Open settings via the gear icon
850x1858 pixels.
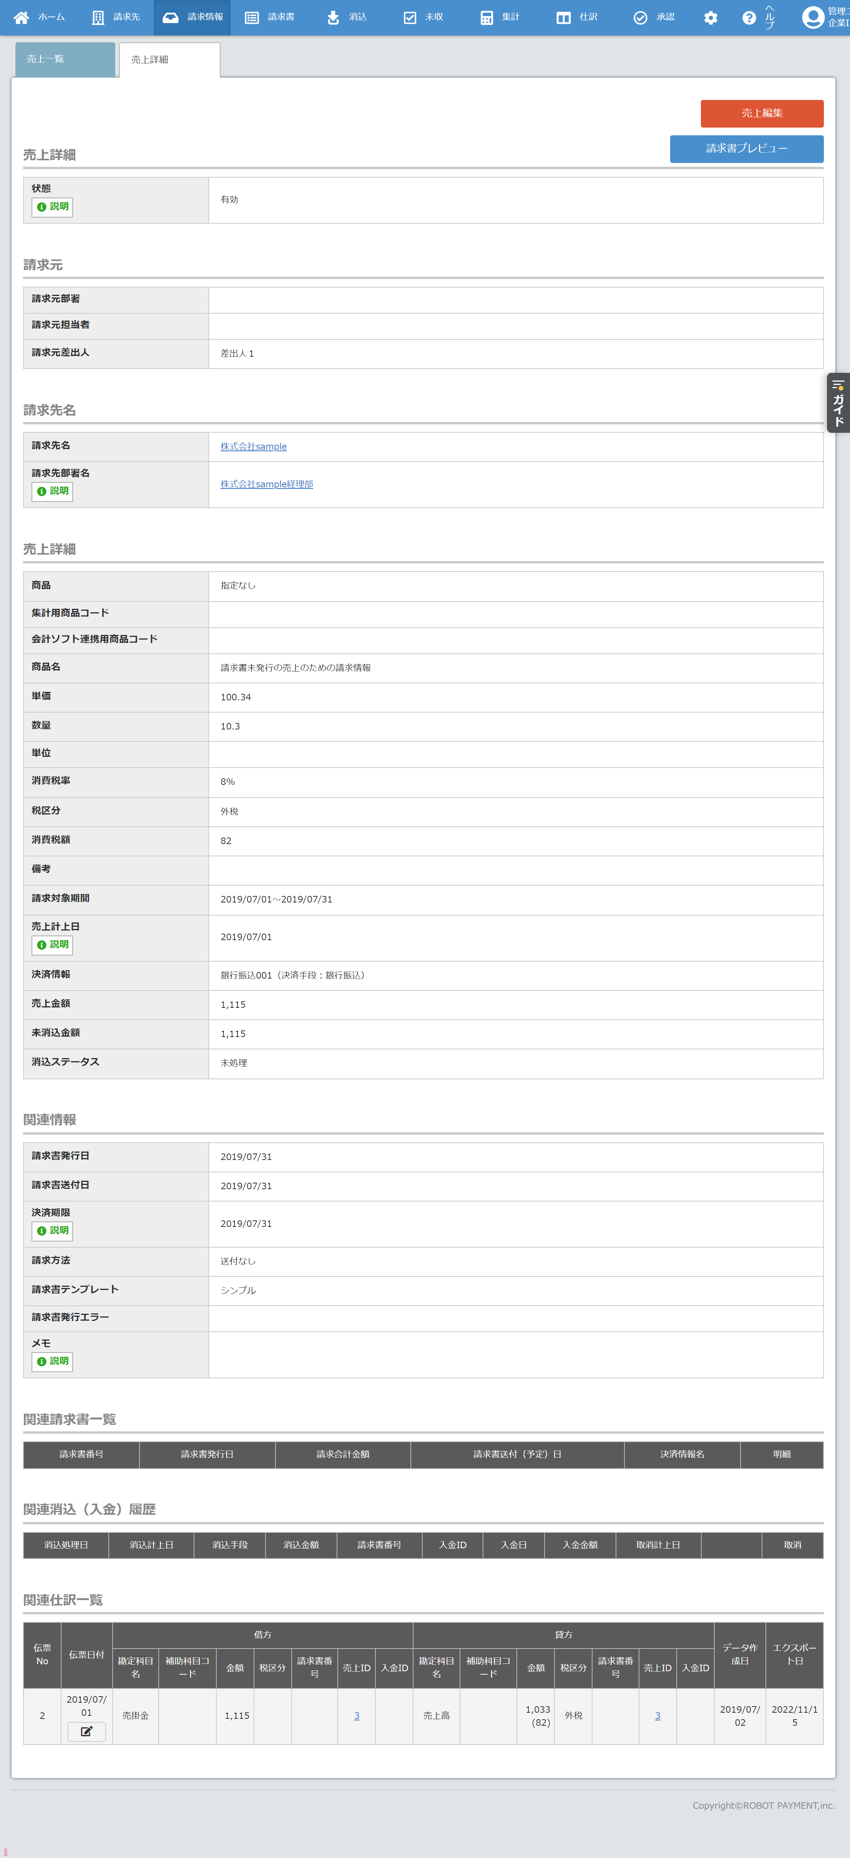tap(711, 17)
